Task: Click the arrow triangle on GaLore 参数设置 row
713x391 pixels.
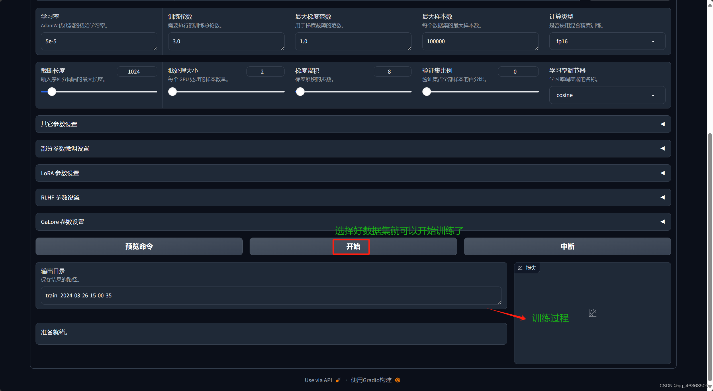Action: [x=663, y=222]
